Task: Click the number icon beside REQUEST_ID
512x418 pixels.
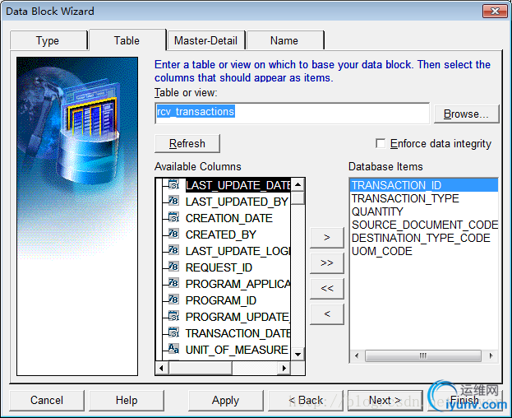Action: 173,267
